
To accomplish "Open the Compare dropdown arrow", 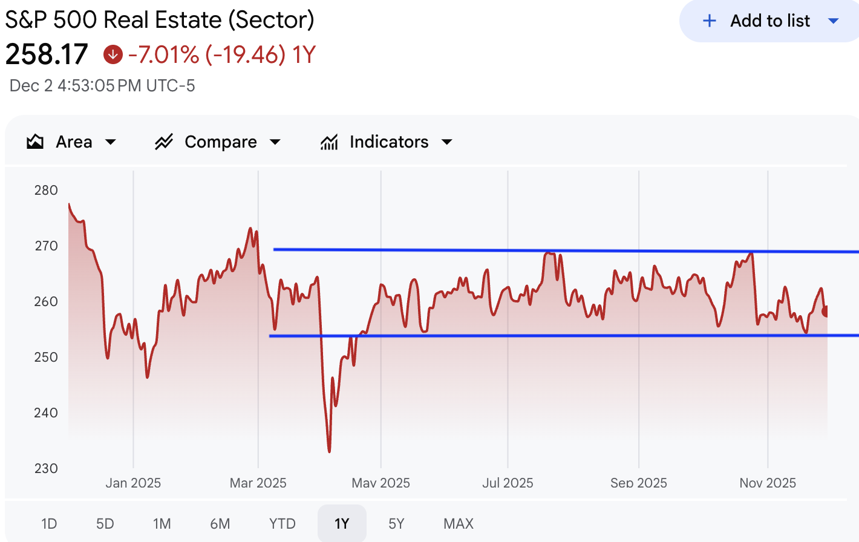I will point(275,142).
